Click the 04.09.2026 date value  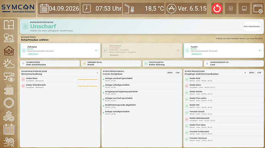pos(64,8)
